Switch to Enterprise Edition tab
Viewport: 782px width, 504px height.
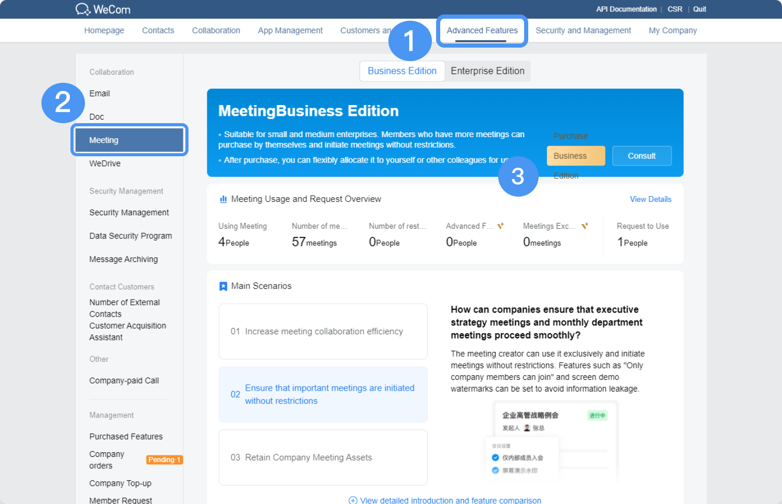pyautogui.click(x=487, y=71)
